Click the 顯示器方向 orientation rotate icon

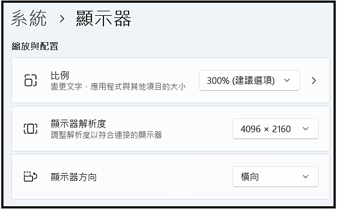click(x=30, y=176)
